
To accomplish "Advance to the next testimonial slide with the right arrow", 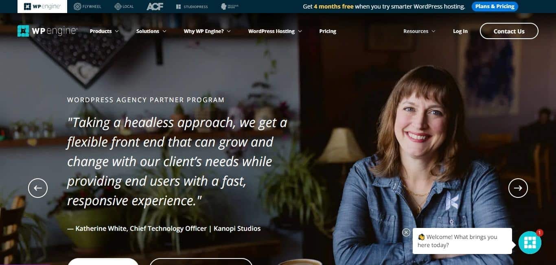I will point(518,188).
